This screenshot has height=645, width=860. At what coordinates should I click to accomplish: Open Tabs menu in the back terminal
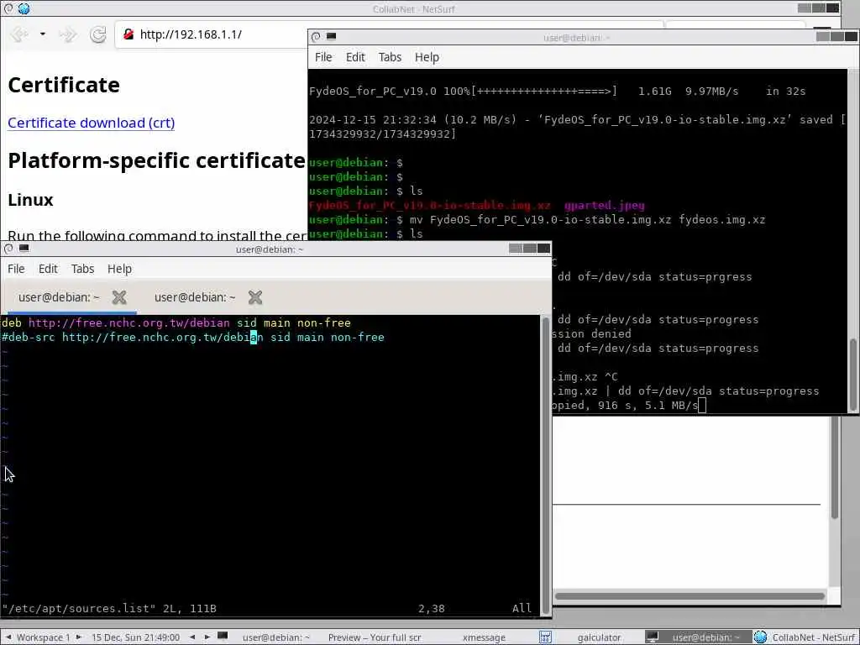(x=390, y=57)
